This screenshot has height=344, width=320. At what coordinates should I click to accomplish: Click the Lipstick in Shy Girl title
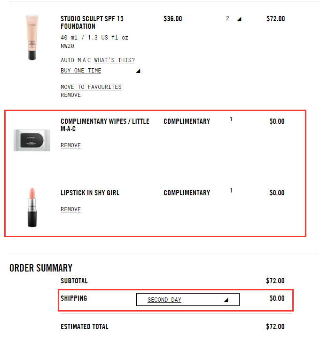point(90,193)
